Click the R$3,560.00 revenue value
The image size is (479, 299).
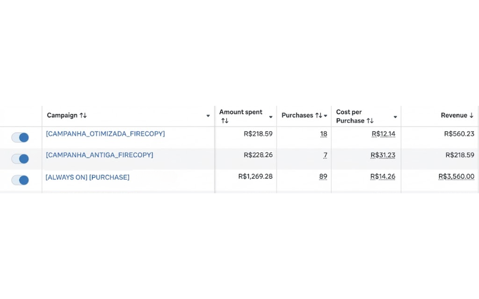(x=456, y=176)
